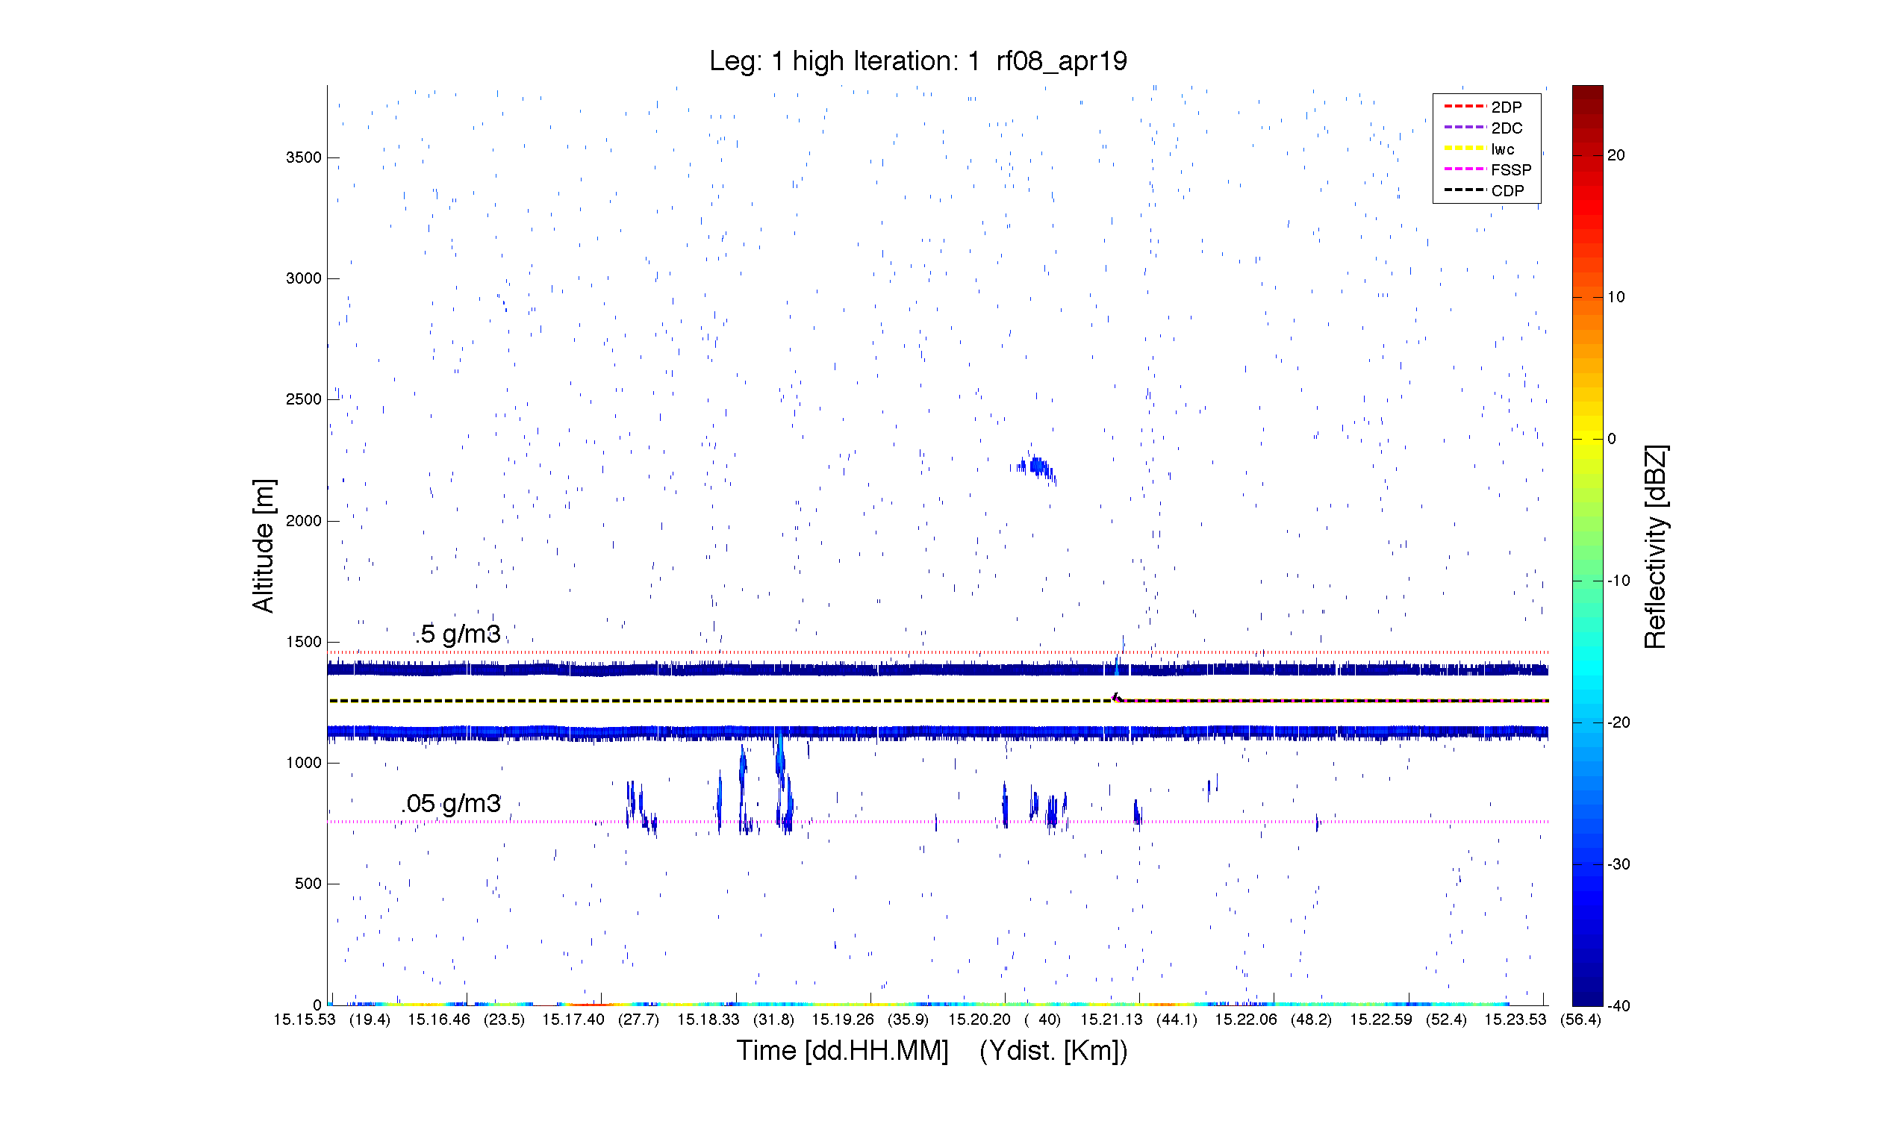Click the 3500 altitude tick label
Screen dimensions: 1891x1130
click(x=303, y=157)
